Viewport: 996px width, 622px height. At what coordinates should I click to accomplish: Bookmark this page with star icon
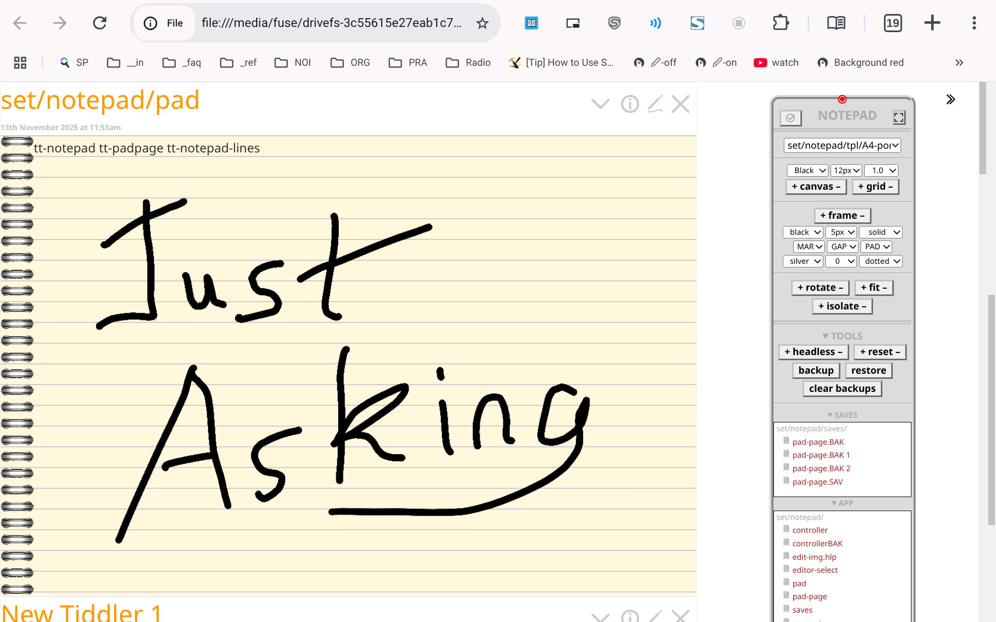[482, 23]
